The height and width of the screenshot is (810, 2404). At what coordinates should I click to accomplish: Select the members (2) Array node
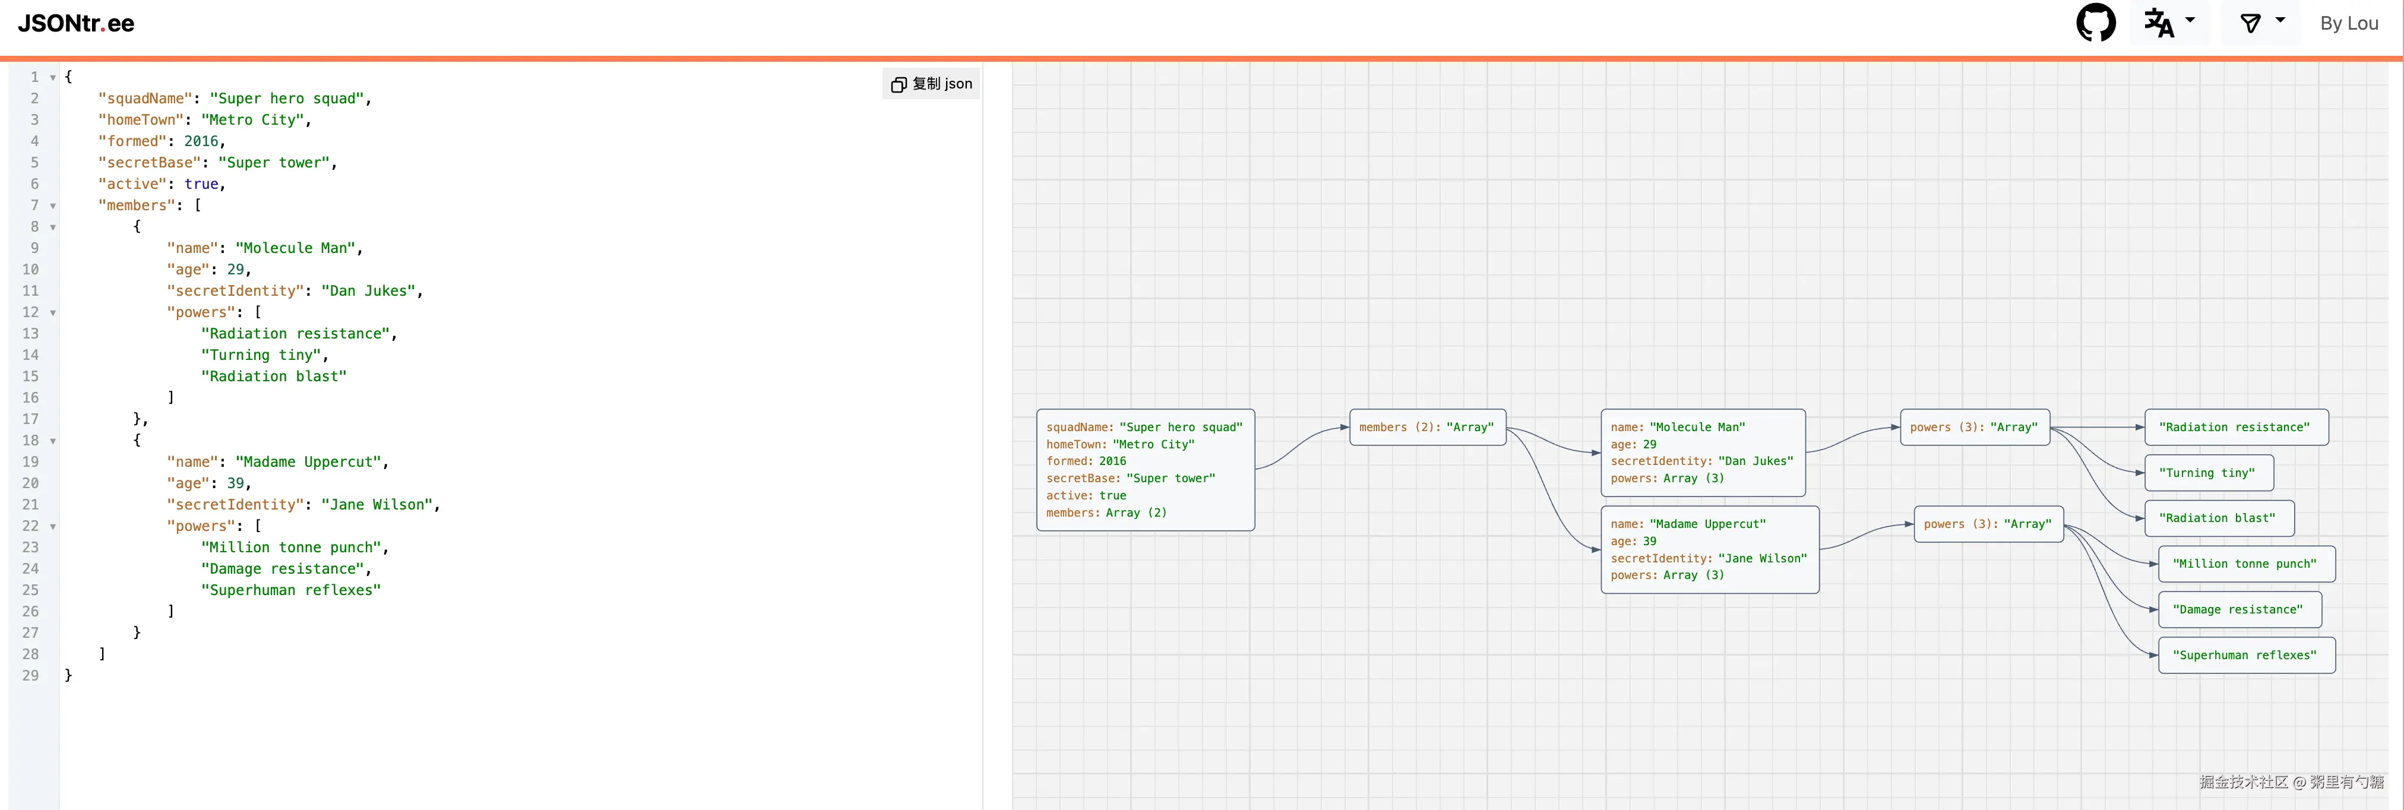1427,428
